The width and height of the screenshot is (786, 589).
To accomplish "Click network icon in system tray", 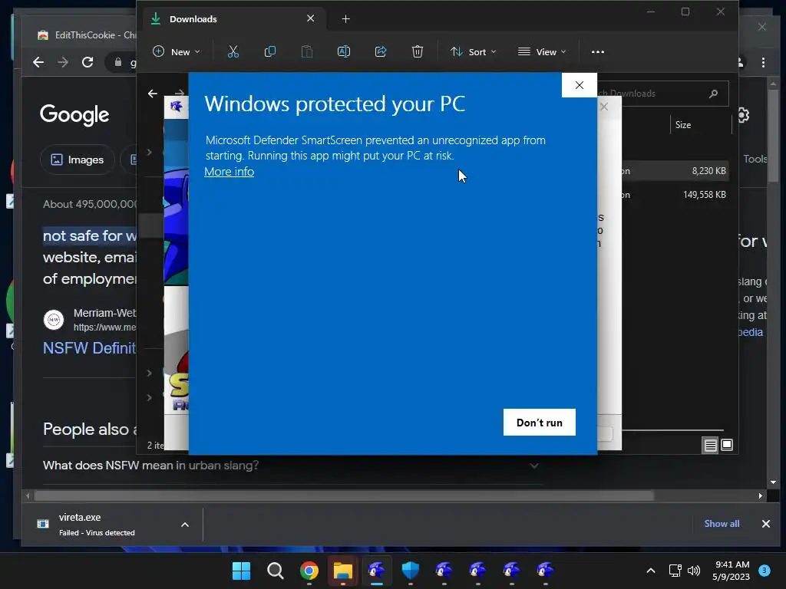I will click(x=675, y=571).
